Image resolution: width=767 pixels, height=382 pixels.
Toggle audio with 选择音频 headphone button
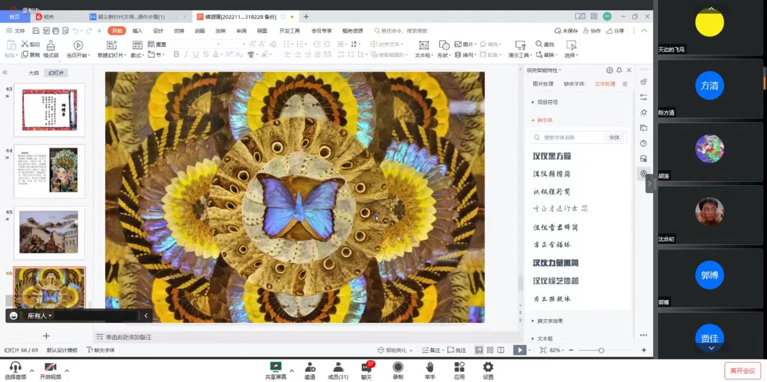click(x=15, y=368)
